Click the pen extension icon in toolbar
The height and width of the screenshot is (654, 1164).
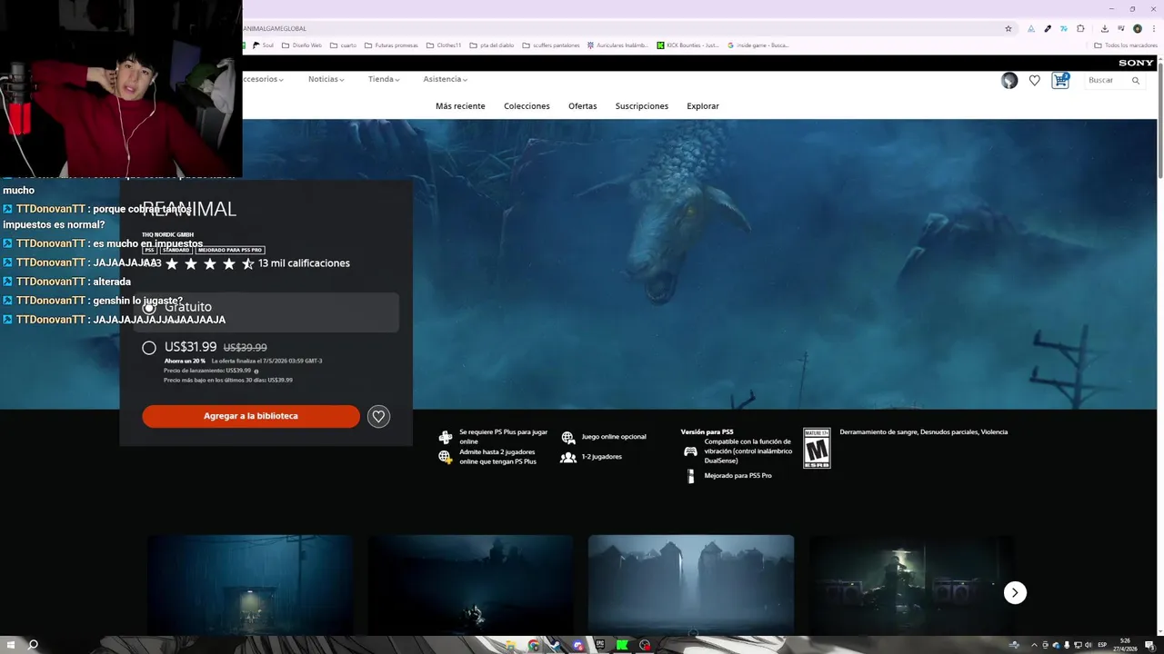click(1048, 28)
